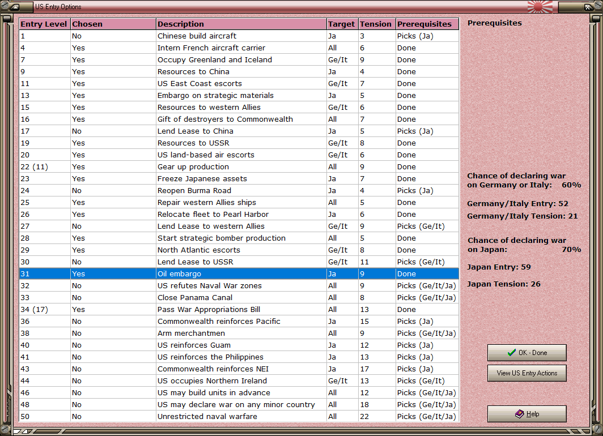
Task: Select Gift of destroyers to Commonwealth
Action: (x=239, y=119)
